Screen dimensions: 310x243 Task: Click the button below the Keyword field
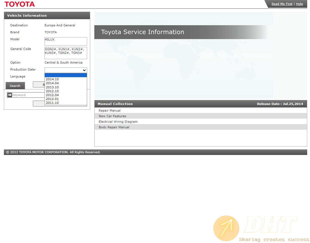(39, 104)
